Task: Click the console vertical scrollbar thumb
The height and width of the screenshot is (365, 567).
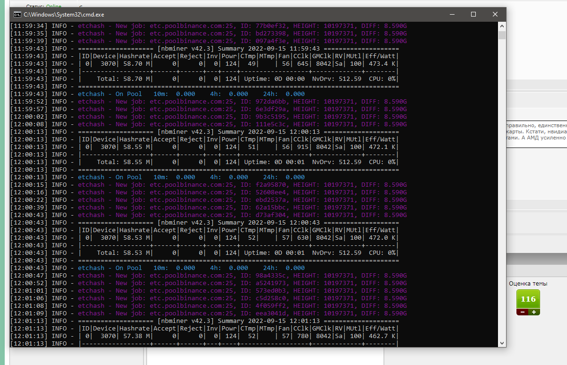Action: click(502, 35)
